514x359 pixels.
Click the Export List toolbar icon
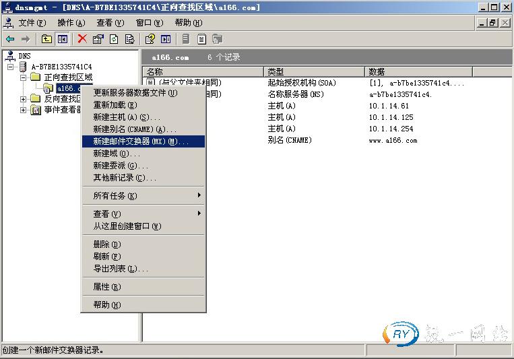(129, 39)
